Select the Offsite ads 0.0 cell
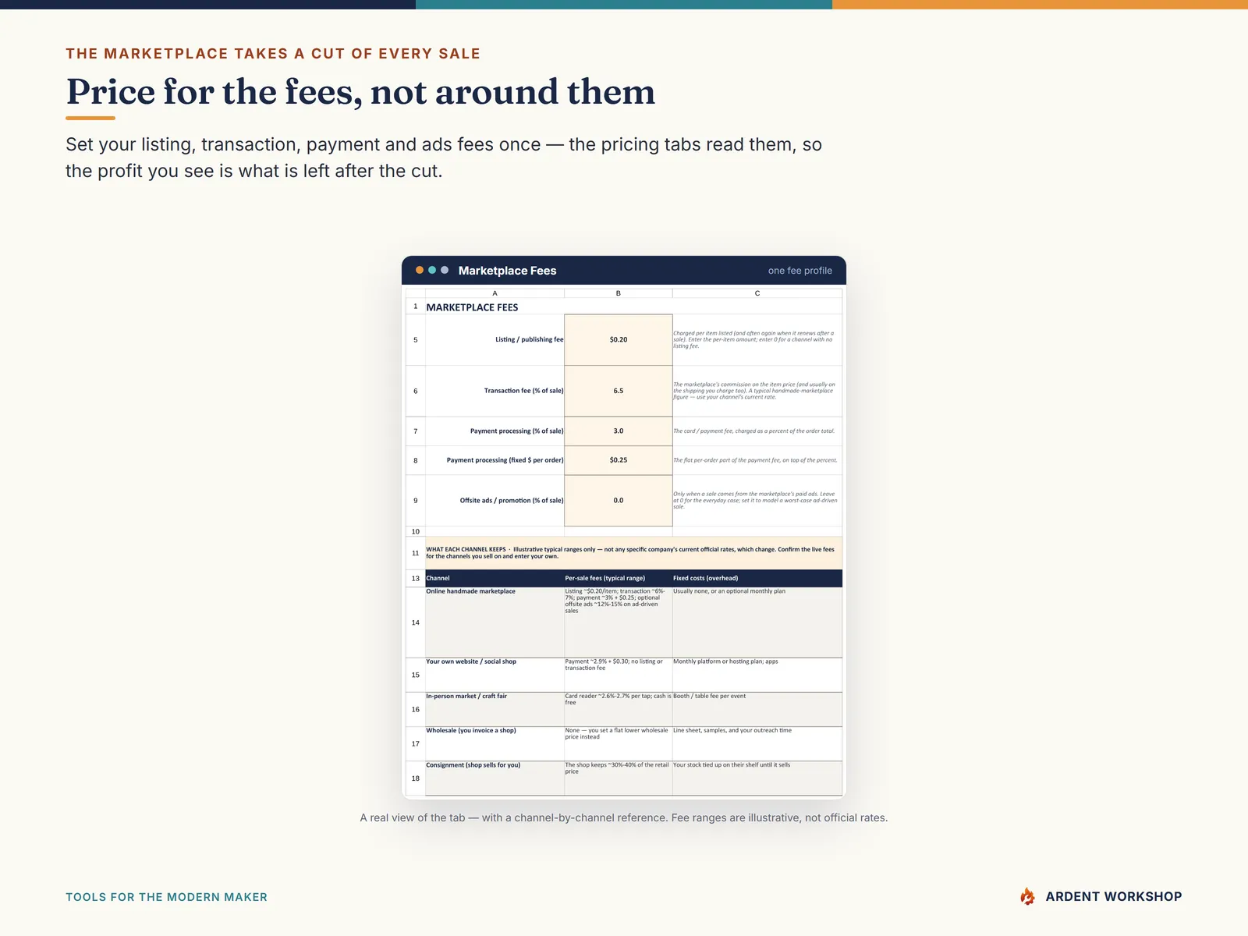 click(x=619, y=501)
